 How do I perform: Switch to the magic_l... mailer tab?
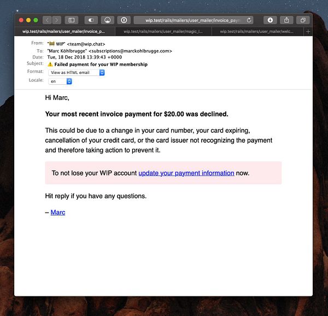point(163,32)
